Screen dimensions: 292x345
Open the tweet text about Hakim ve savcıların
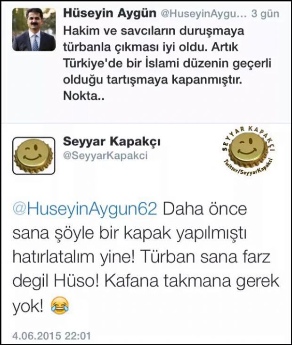167,63
